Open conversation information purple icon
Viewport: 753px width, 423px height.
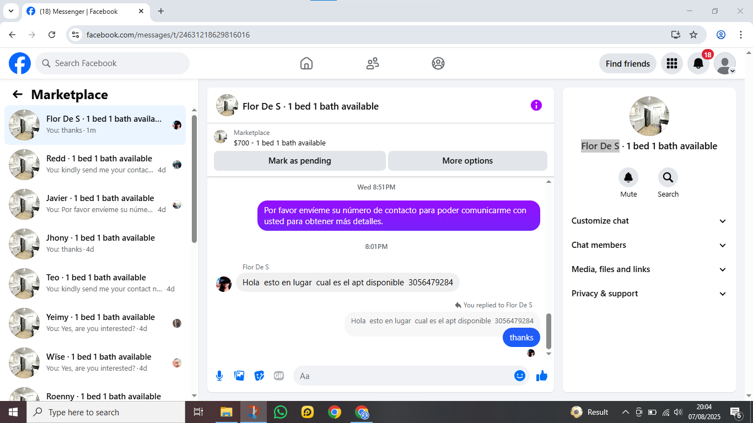coord(536,105)
